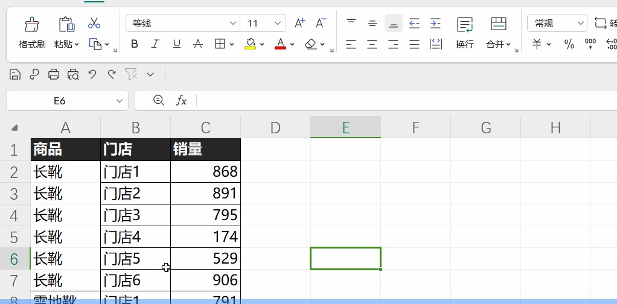Center text horizontally
This screenshot has width=617, height=304.
tap(372, 44)
